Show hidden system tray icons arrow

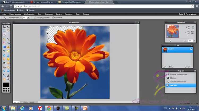click(x=170, y=108)
